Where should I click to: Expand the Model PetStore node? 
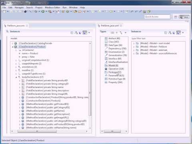tap(134, 47)
